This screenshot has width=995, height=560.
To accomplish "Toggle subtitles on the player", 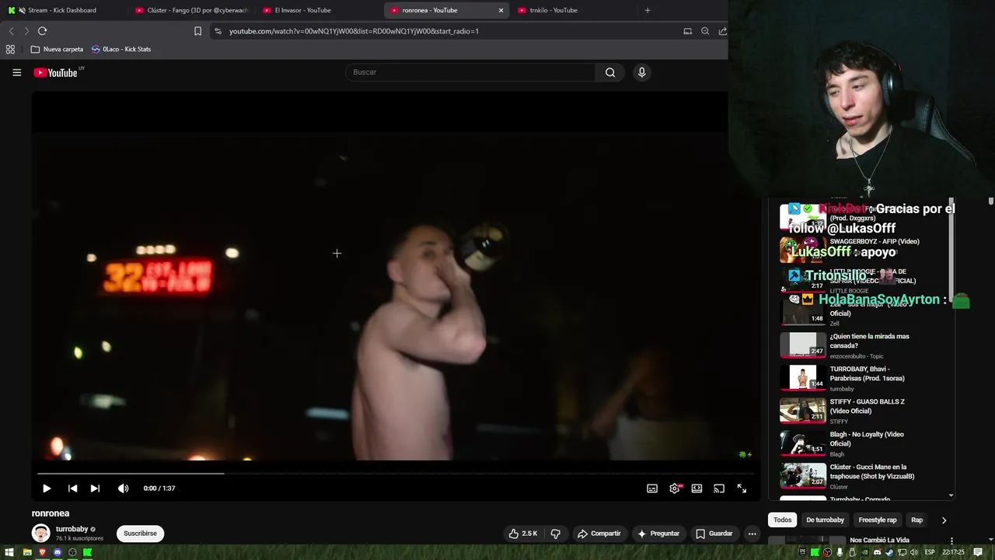I will coord(652,488).
